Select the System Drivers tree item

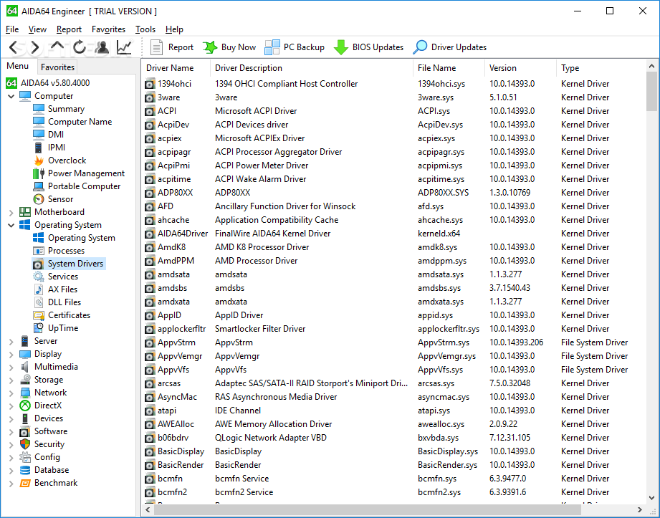[x=69, y=264]
